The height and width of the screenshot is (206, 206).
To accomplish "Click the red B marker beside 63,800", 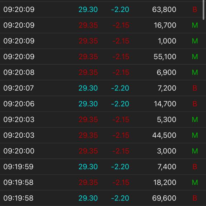I will [195, 10].
